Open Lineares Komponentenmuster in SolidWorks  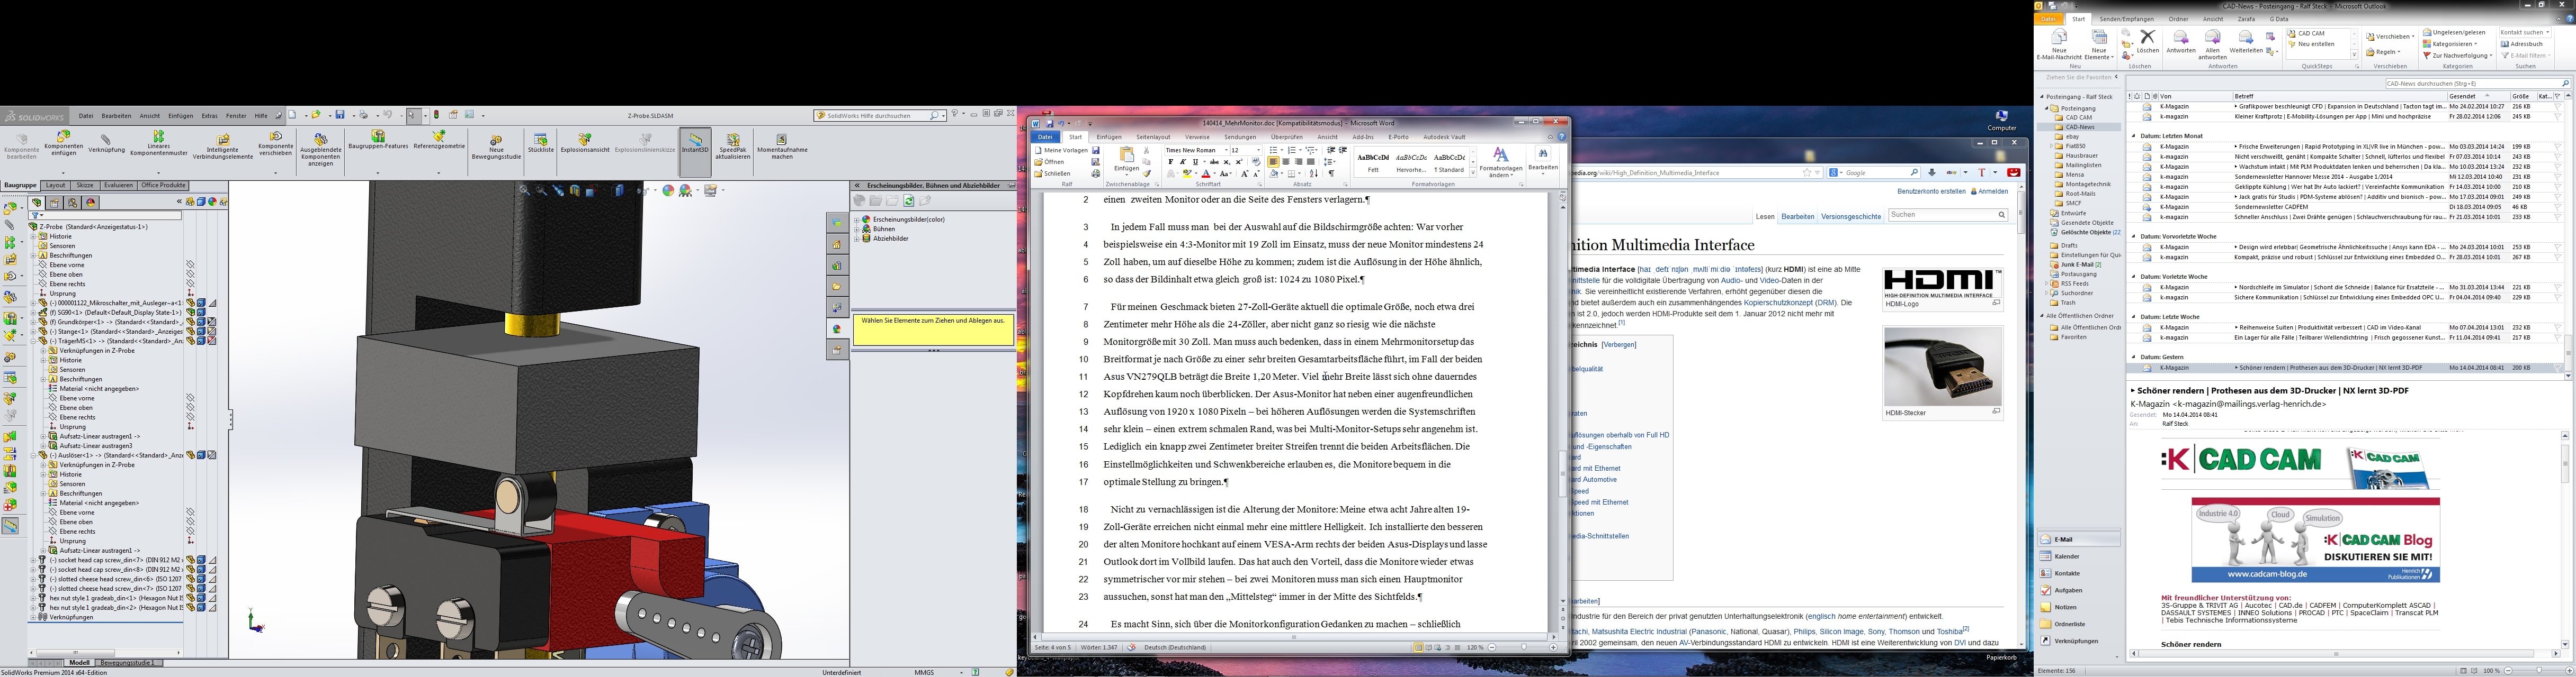(159, 143)
